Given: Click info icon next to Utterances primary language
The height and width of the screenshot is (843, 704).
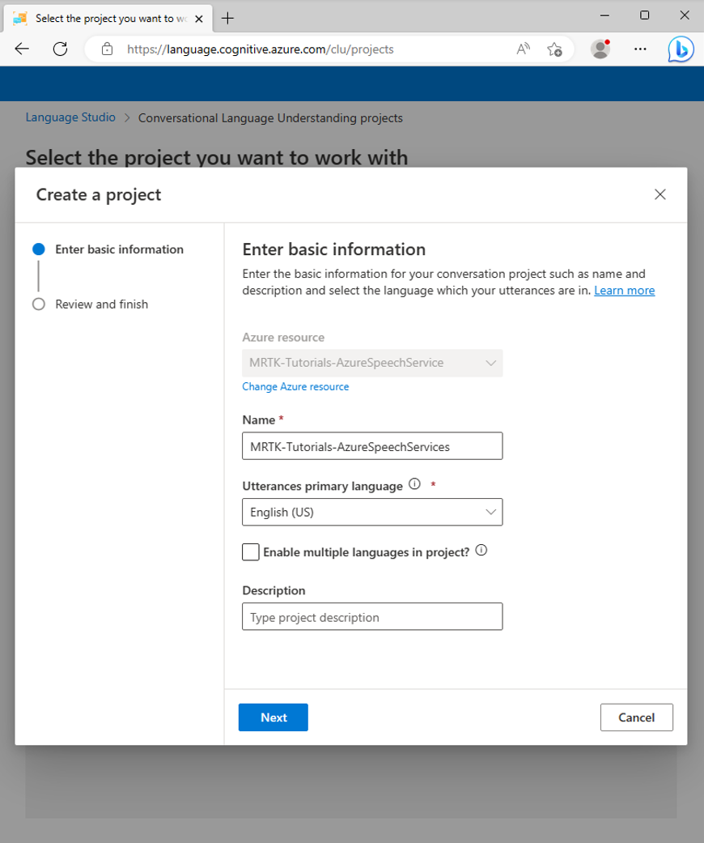Looking at the screenshot, I should (x=414, y=484).
